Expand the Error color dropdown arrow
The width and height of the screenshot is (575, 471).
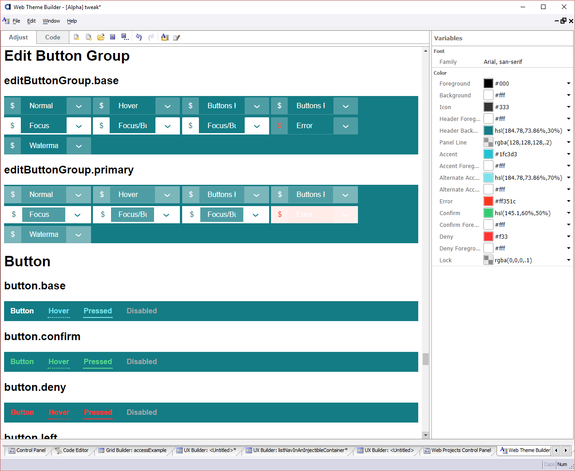[x=569, y=201]
